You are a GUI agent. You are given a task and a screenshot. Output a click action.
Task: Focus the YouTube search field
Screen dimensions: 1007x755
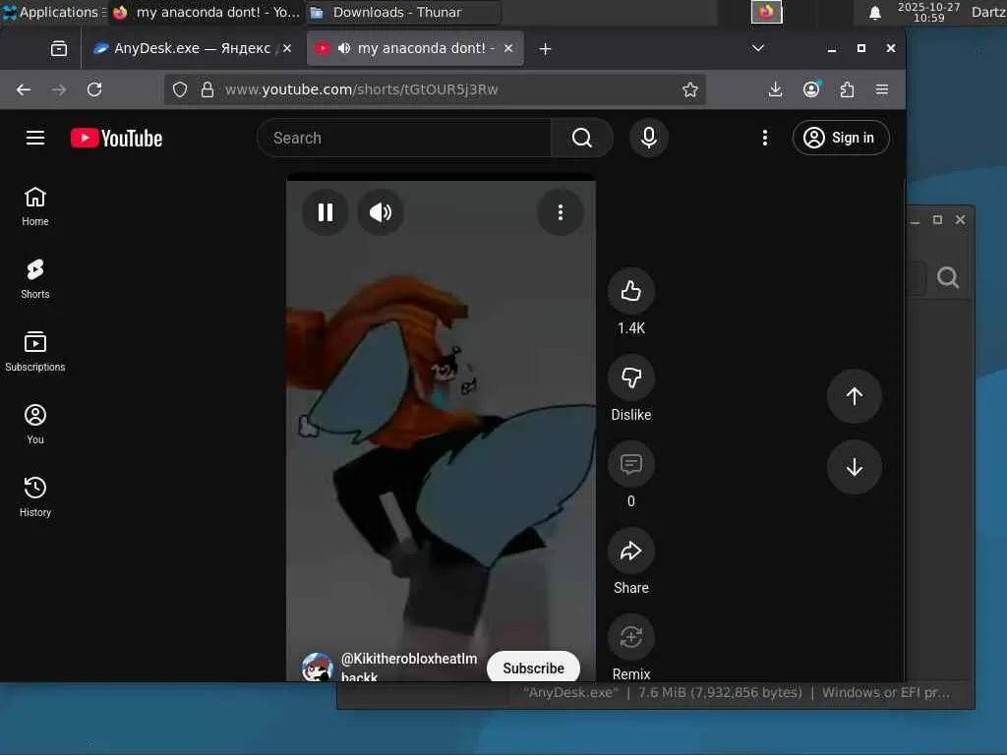404,138
